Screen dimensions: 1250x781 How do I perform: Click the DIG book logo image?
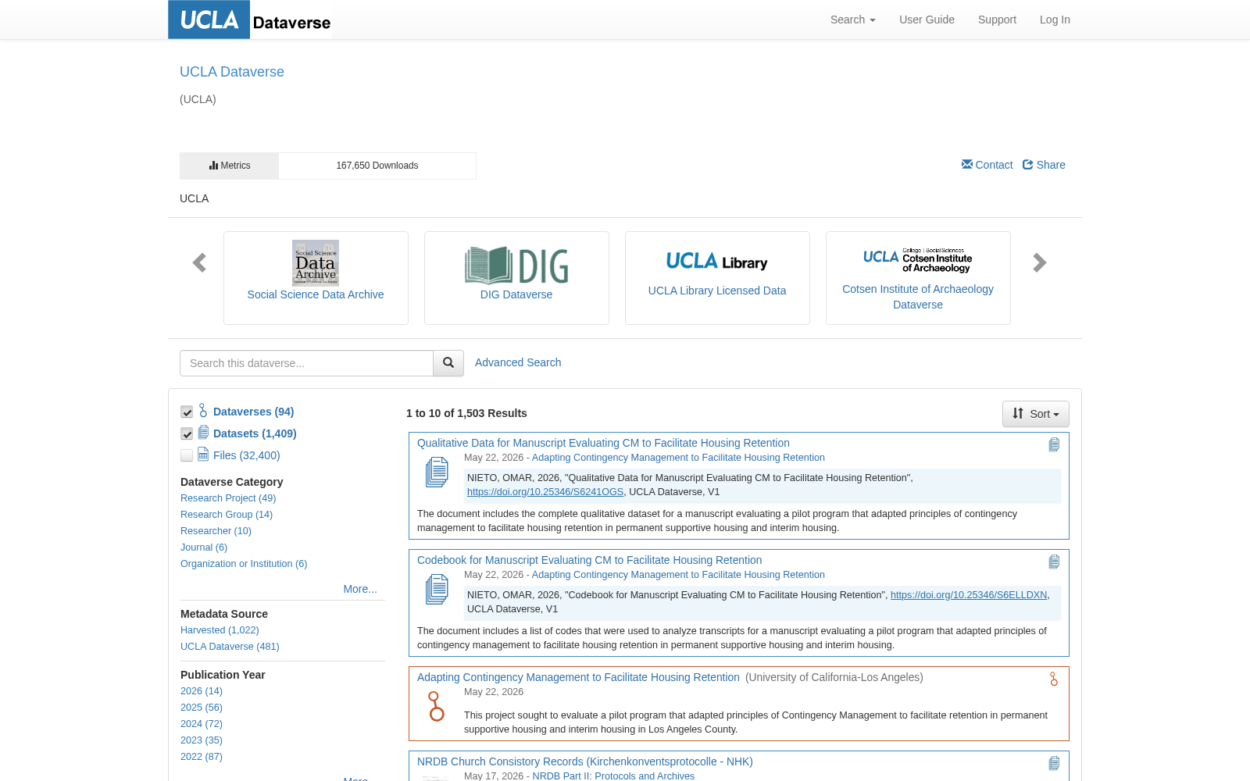click(516, 265)
